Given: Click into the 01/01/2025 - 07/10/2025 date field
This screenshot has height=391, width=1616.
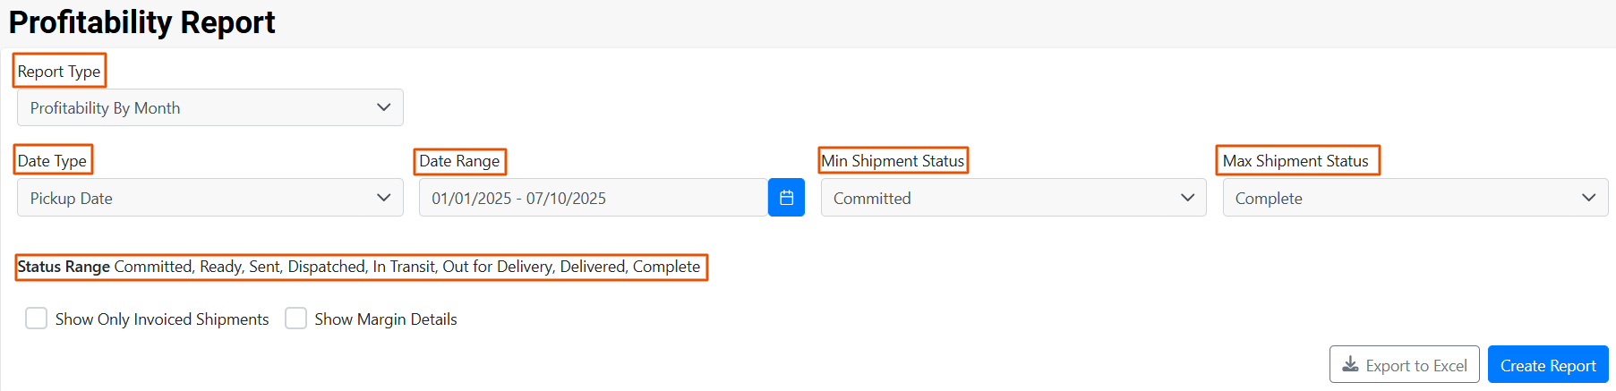Looking at the screenshot, I should click(594, 198).
